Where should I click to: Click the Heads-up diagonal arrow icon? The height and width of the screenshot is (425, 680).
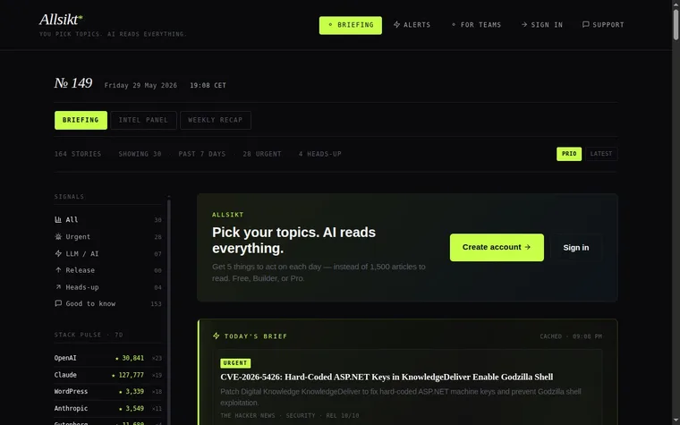[x=58, y=287]
